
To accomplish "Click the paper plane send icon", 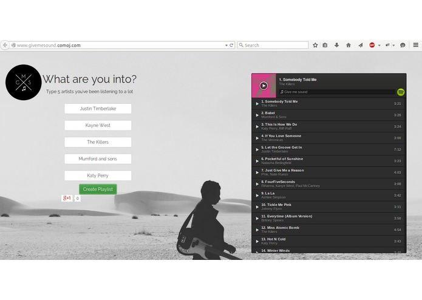I will [x=360, y=45].
